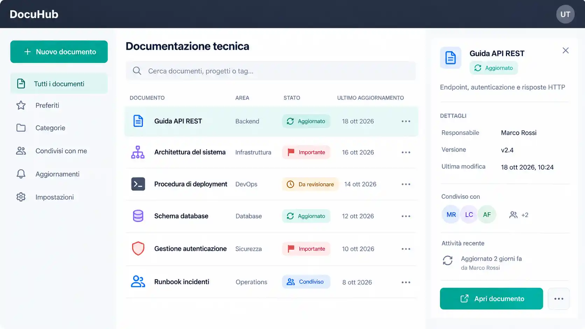The image size is (585, 329).
Task: Click the DocuHub logo title
Action: pos(34,14)
